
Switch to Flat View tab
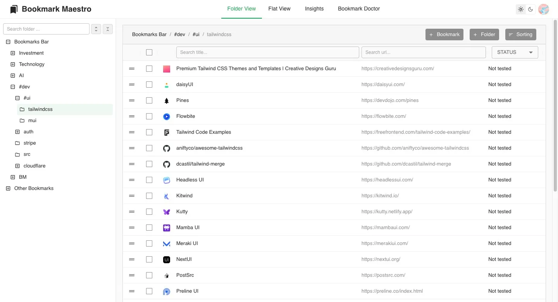[x=279, y=9]
